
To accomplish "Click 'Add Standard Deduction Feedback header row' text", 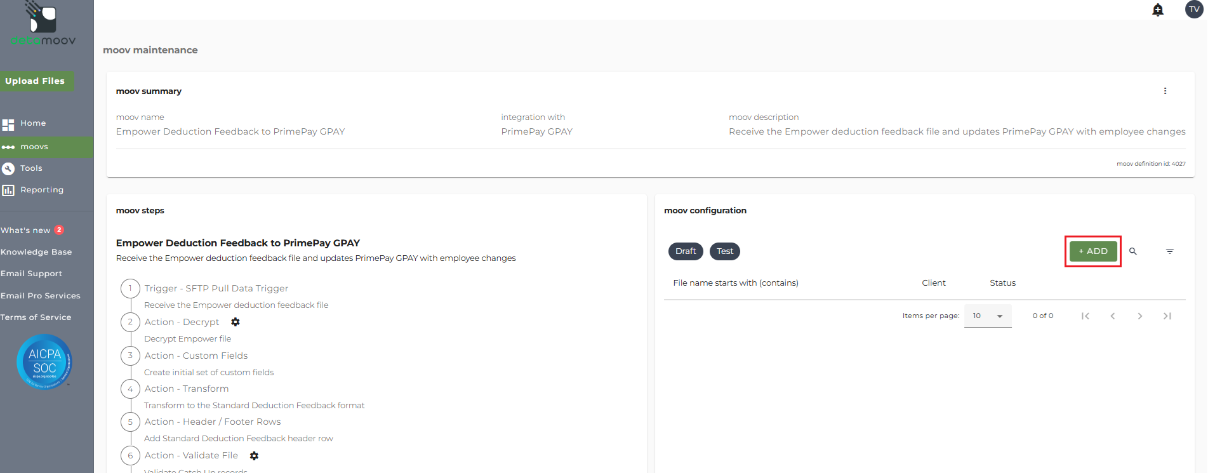I will (x=239, y=439).
